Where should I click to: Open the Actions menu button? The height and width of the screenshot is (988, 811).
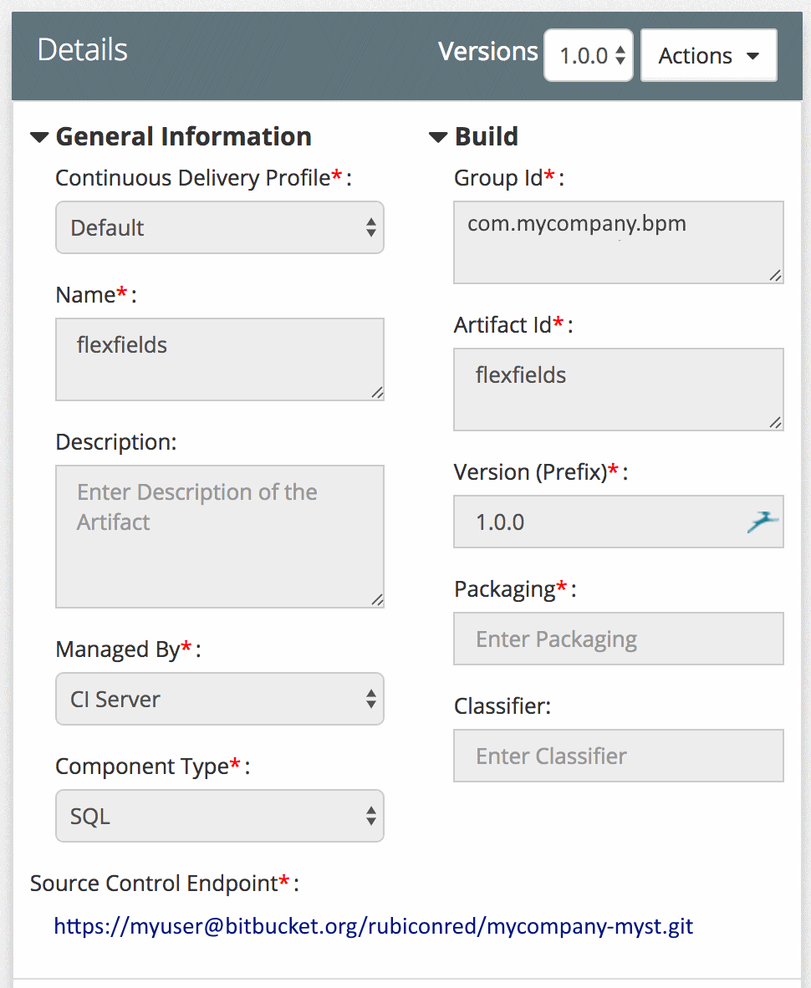tap(709, 55)
